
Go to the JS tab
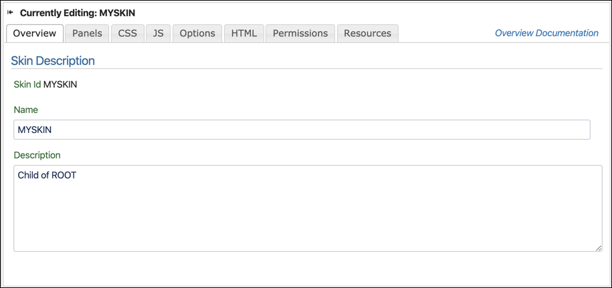158,33
